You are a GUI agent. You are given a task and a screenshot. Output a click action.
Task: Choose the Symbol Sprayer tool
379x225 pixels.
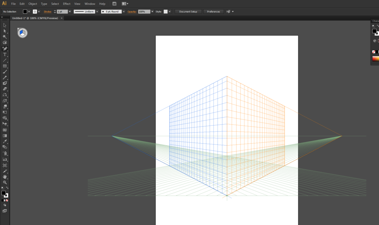coord(4,153)
